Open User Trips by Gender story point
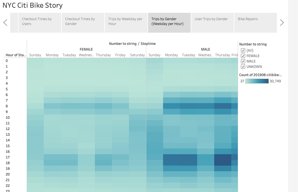This screenshot has height=192, width=298. [212, 23]
